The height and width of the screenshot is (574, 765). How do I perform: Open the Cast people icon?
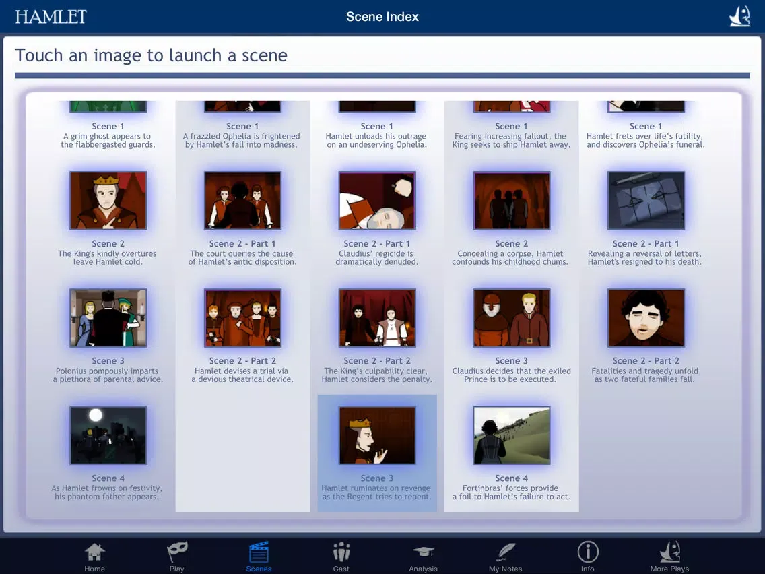click(x=341, y=552)
